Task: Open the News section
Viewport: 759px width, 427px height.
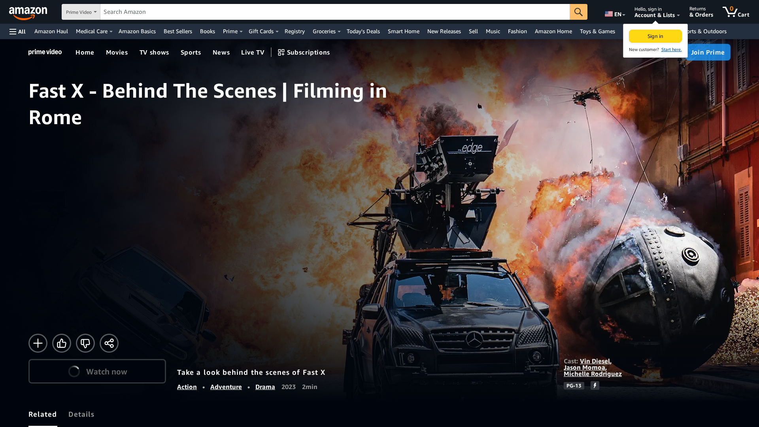Action: click(221, 52)
